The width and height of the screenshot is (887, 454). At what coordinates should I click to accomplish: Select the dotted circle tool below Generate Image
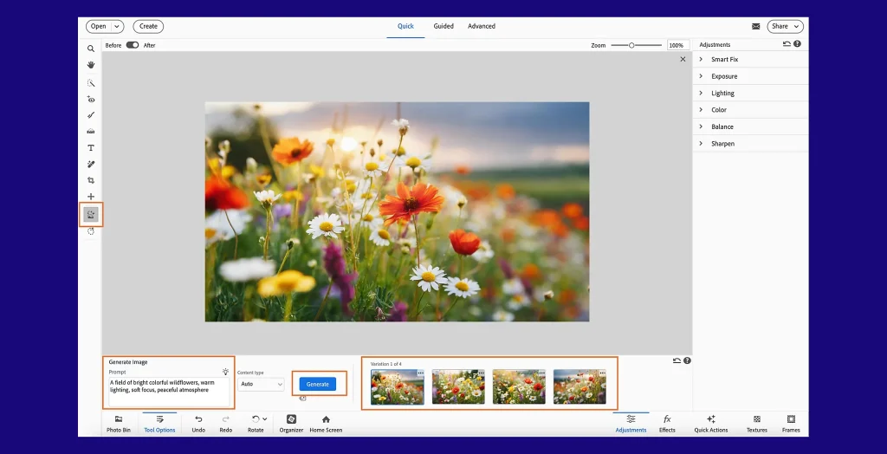[x=90, y=231]
